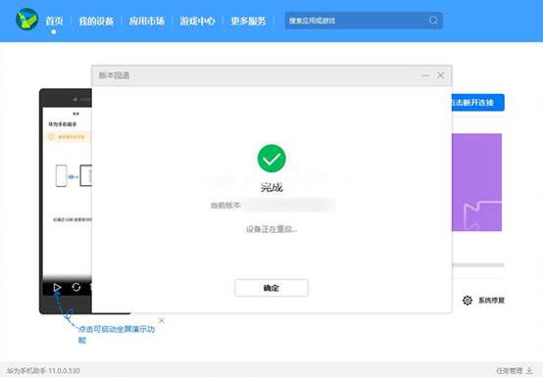Open 系统修复 gear icon
Image resolution: width=543 pixels, height=378 pixels.
(468, 301)
